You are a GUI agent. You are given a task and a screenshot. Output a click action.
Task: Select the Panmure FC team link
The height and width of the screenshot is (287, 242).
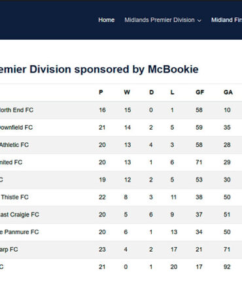pyautogui.click(x=20, y=232)
